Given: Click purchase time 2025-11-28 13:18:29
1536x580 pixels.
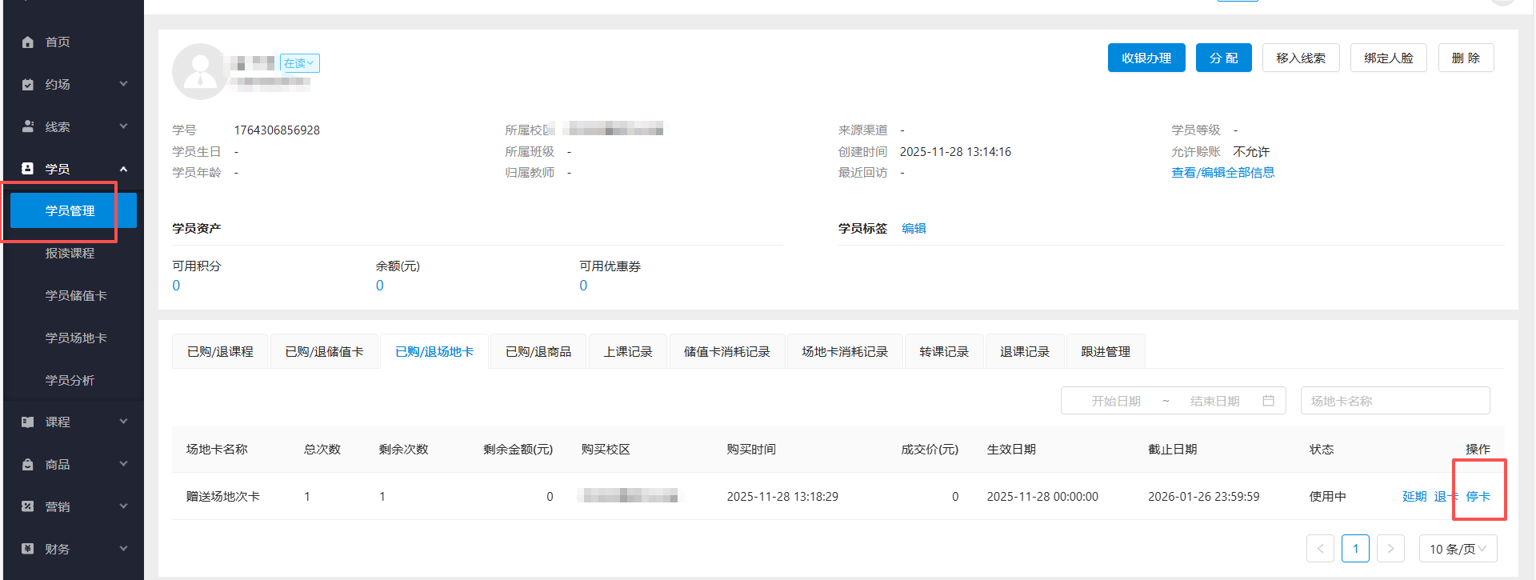Looking at the screenshot, I should 782,496.
